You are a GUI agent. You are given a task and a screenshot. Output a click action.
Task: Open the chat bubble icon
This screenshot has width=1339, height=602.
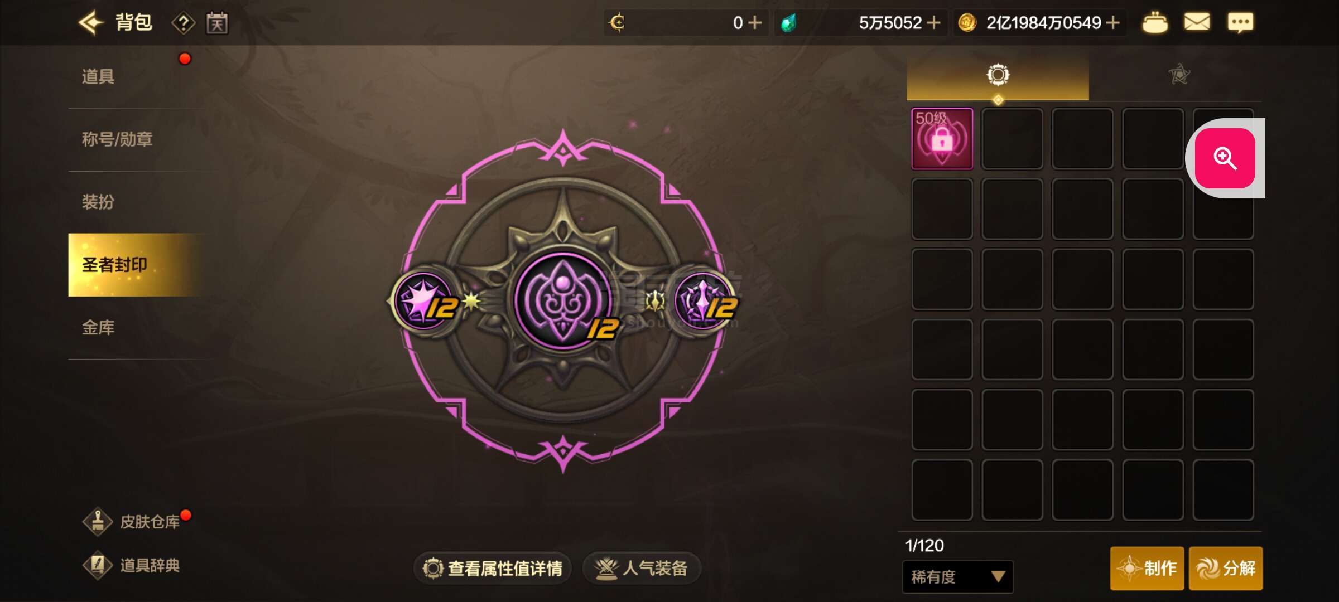(1240, 23)
